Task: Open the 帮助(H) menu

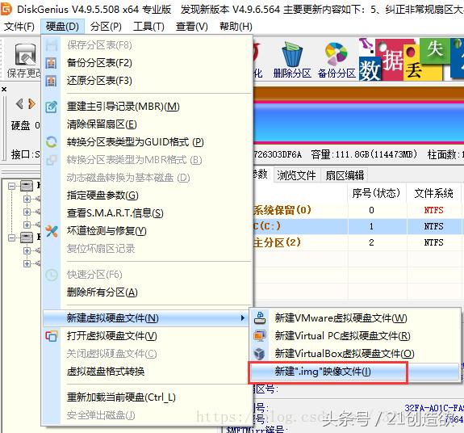Action: pos(236,27)
